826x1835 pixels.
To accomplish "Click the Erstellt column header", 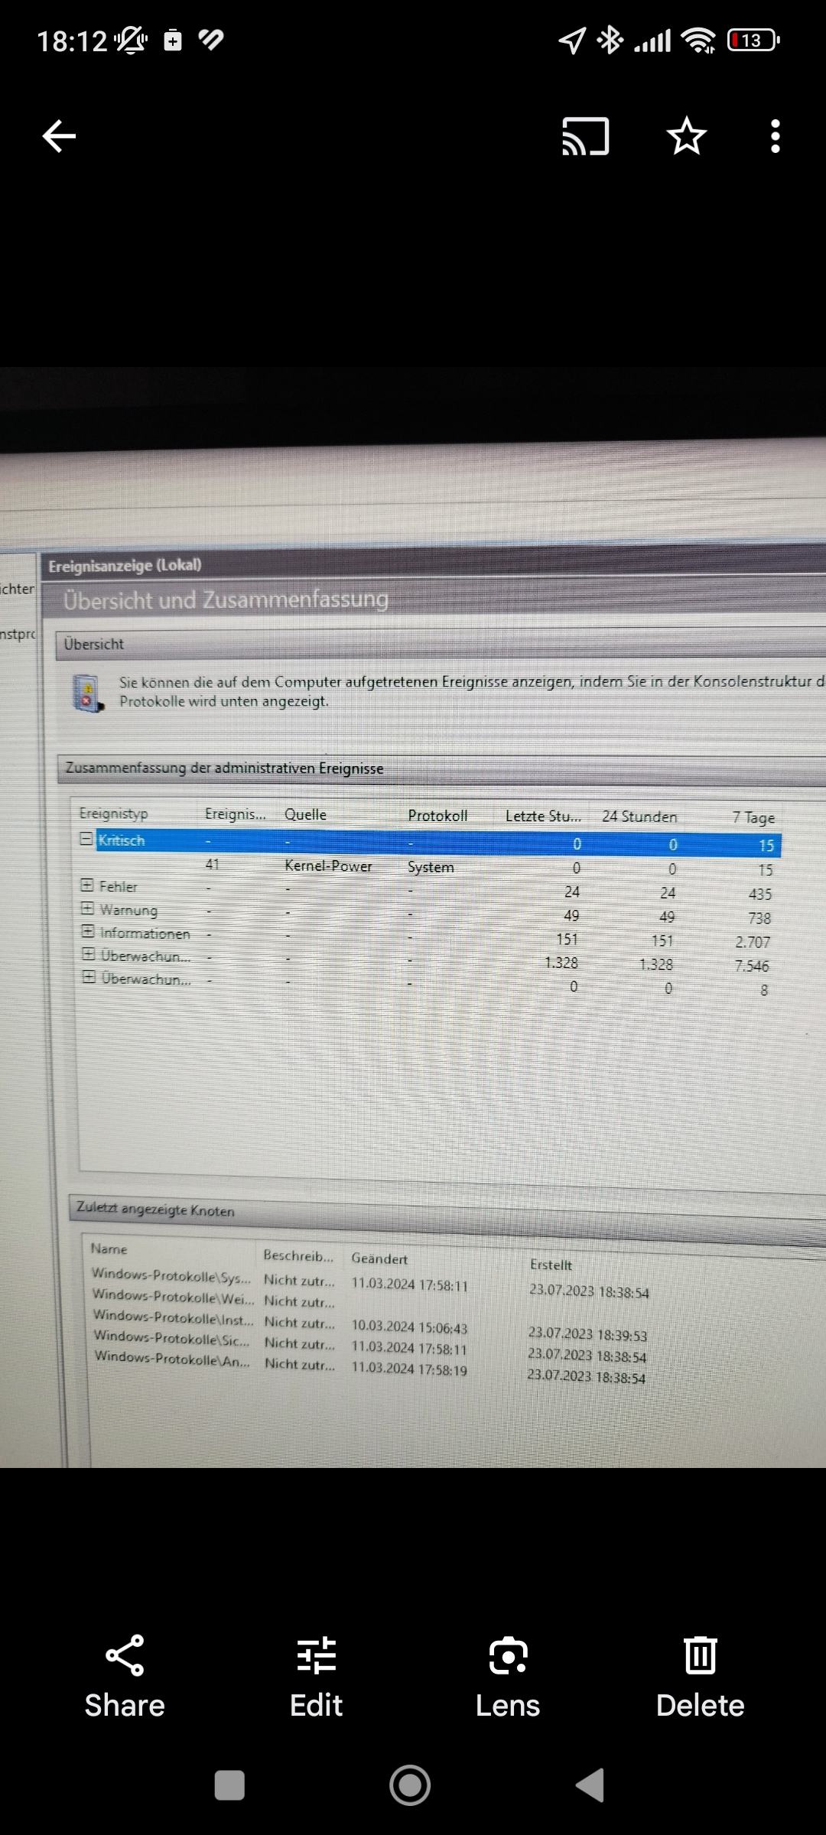I will [551, 1265].
